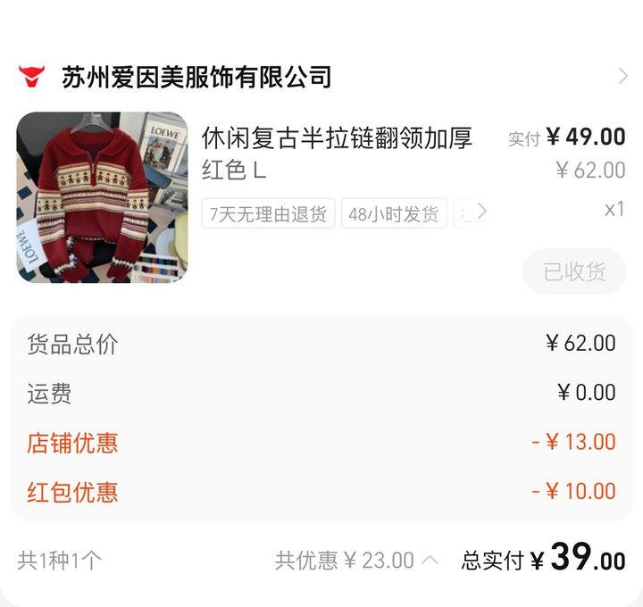This screenshot has width=643, height=607.
Task: Tap the 总实付 ¥39.00 total
Action: coord(543,557)
